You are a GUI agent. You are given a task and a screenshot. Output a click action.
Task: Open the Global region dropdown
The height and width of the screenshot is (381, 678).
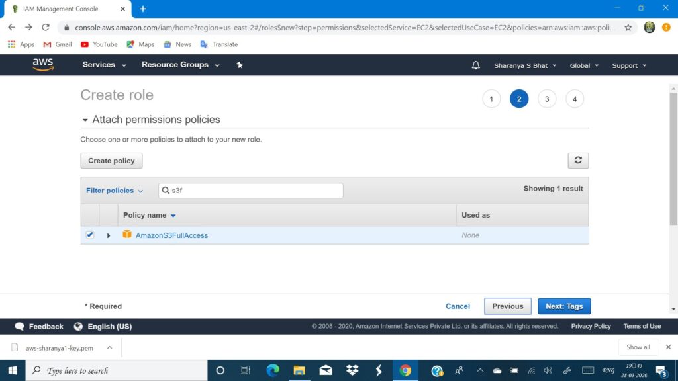click(x=584, y=65)
